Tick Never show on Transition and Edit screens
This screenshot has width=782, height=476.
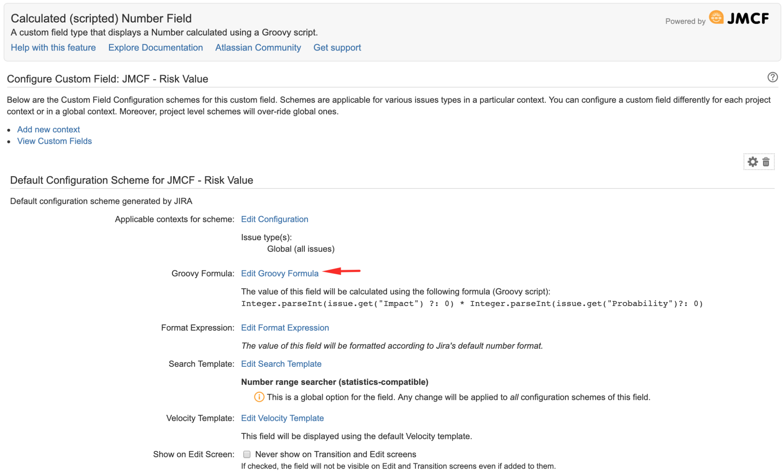(246, 454)
